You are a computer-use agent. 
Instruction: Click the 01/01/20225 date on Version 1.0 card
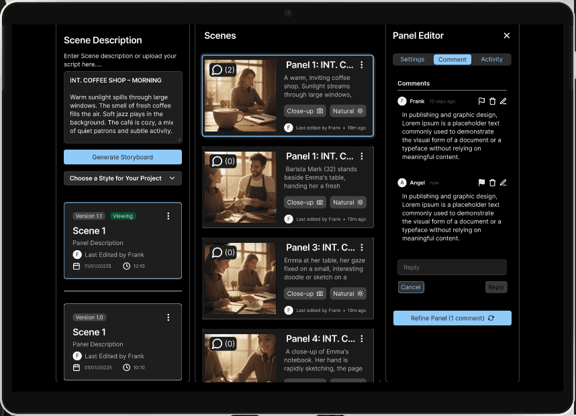tap(98, 368)
